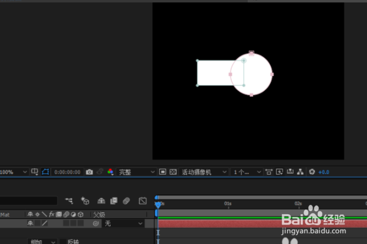Click the time navigator bar above the ruler

click(261, 198)
